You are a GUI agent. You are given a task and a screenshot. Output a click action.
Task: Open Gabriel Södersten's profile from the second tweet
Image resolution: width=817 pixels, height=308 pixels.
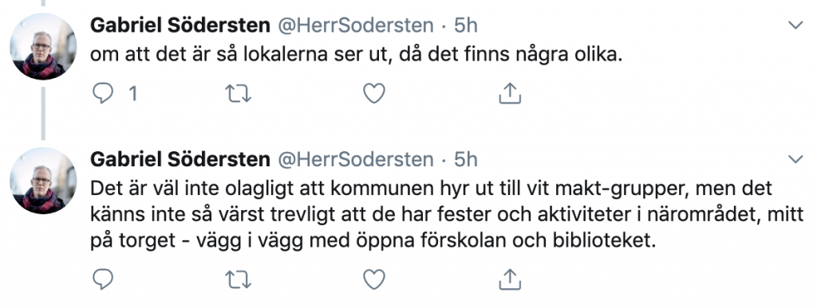pos(180,159)
